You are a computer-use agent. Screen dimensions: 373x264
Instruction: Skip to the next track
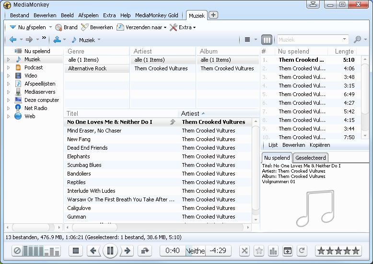pyautogui.click(x=128, y=251)
